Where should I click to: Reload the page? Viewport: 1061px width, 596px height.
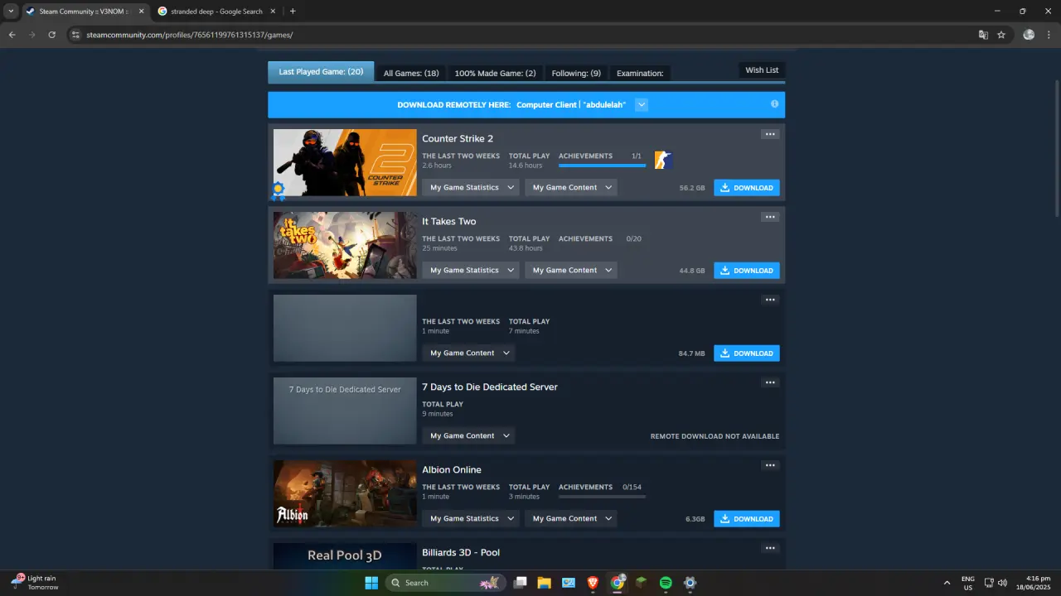click(x=51, y=35)
